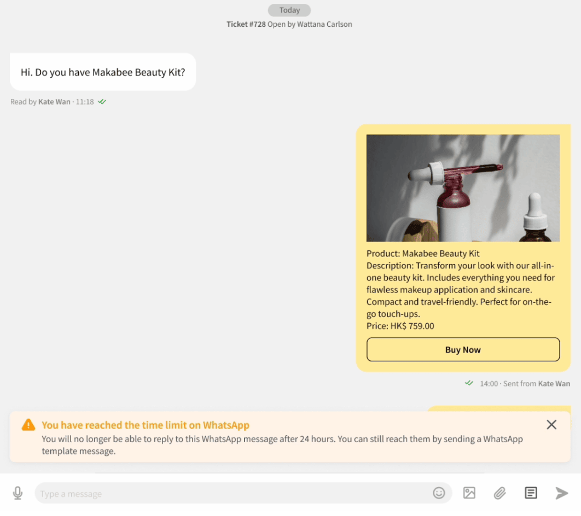Screen dimensions: 581x516
Task: Dismiss the WhatsApp time limit warning
Action: (x=551, y=425)
